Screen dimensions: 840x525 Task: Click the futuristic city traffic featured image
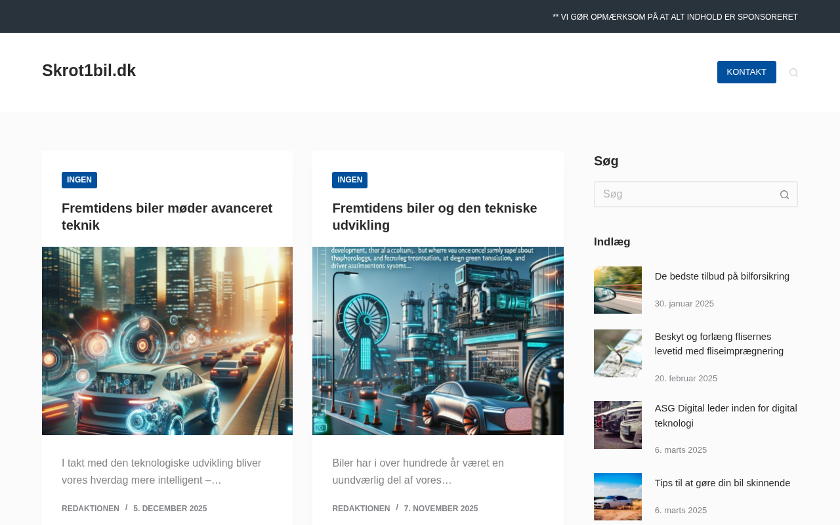(x=167, y=341)
